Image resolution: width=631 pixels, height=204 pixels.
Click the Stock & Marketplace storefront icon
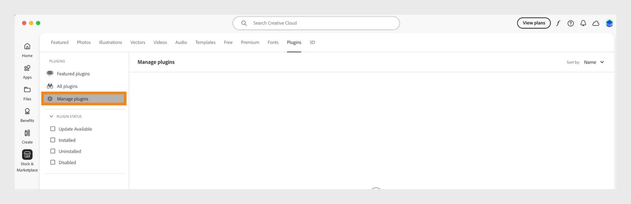(27, 154)
